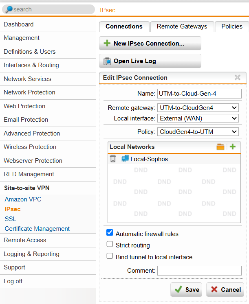Remove Local-Sophos with the trash icon

coord(113,159)
